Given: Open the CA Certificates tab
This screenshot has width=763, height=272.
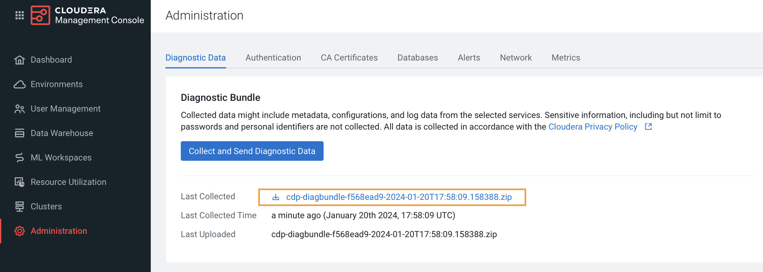Looking at the screenshot, I should pyautogui.click(x=349, y=58).
